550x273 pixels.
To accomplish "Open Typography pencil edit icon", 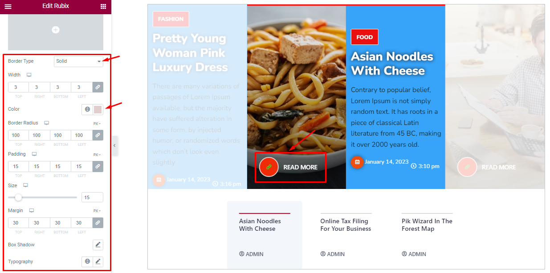I will 98,261.
